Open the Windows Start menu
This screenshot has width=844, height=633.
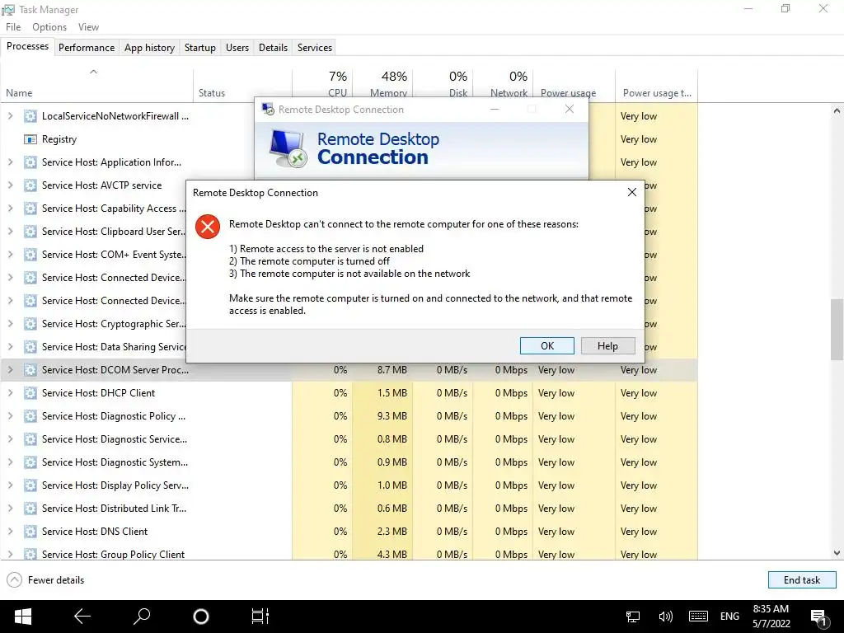click(22, 617)
